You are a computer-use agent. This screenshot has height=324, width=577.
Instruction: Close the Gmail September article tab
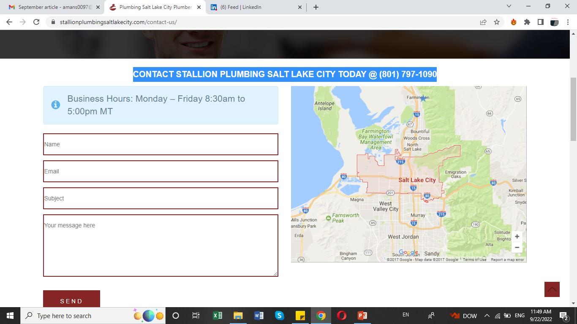click(98, 7)
